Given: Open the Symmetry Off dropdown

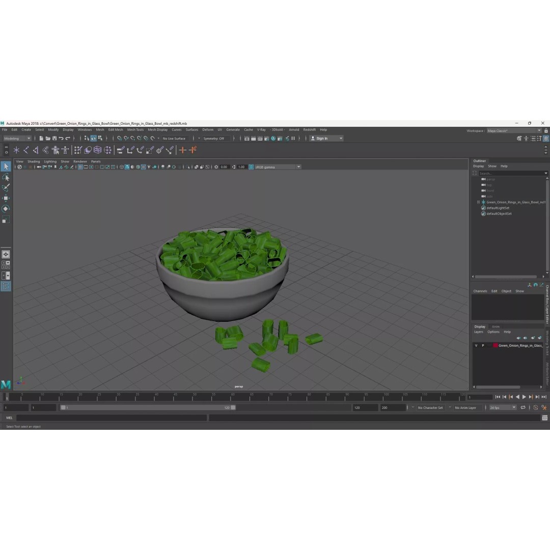Looking at the screenshot, I should point(213,139).
